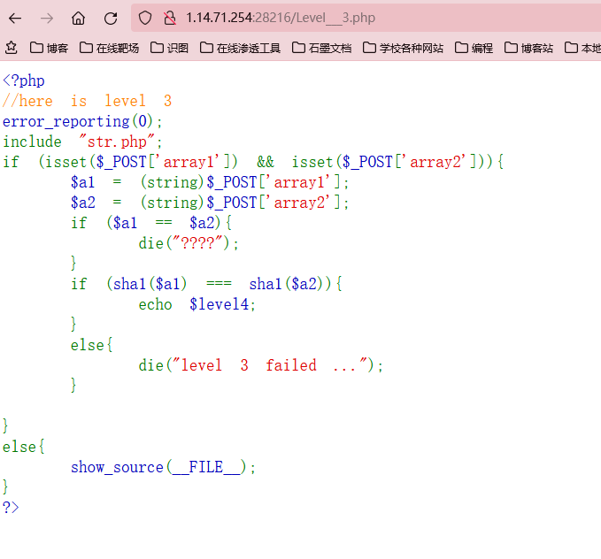Open the 在线靶场 bookmarks folder

pyautogui.click(x=109, y=48)
